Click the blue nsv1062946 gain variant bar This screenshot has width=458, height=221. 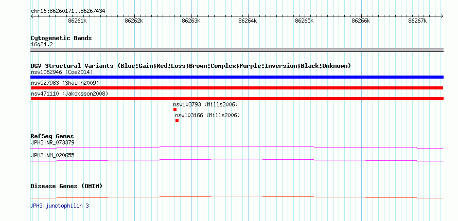pos(237,77)
